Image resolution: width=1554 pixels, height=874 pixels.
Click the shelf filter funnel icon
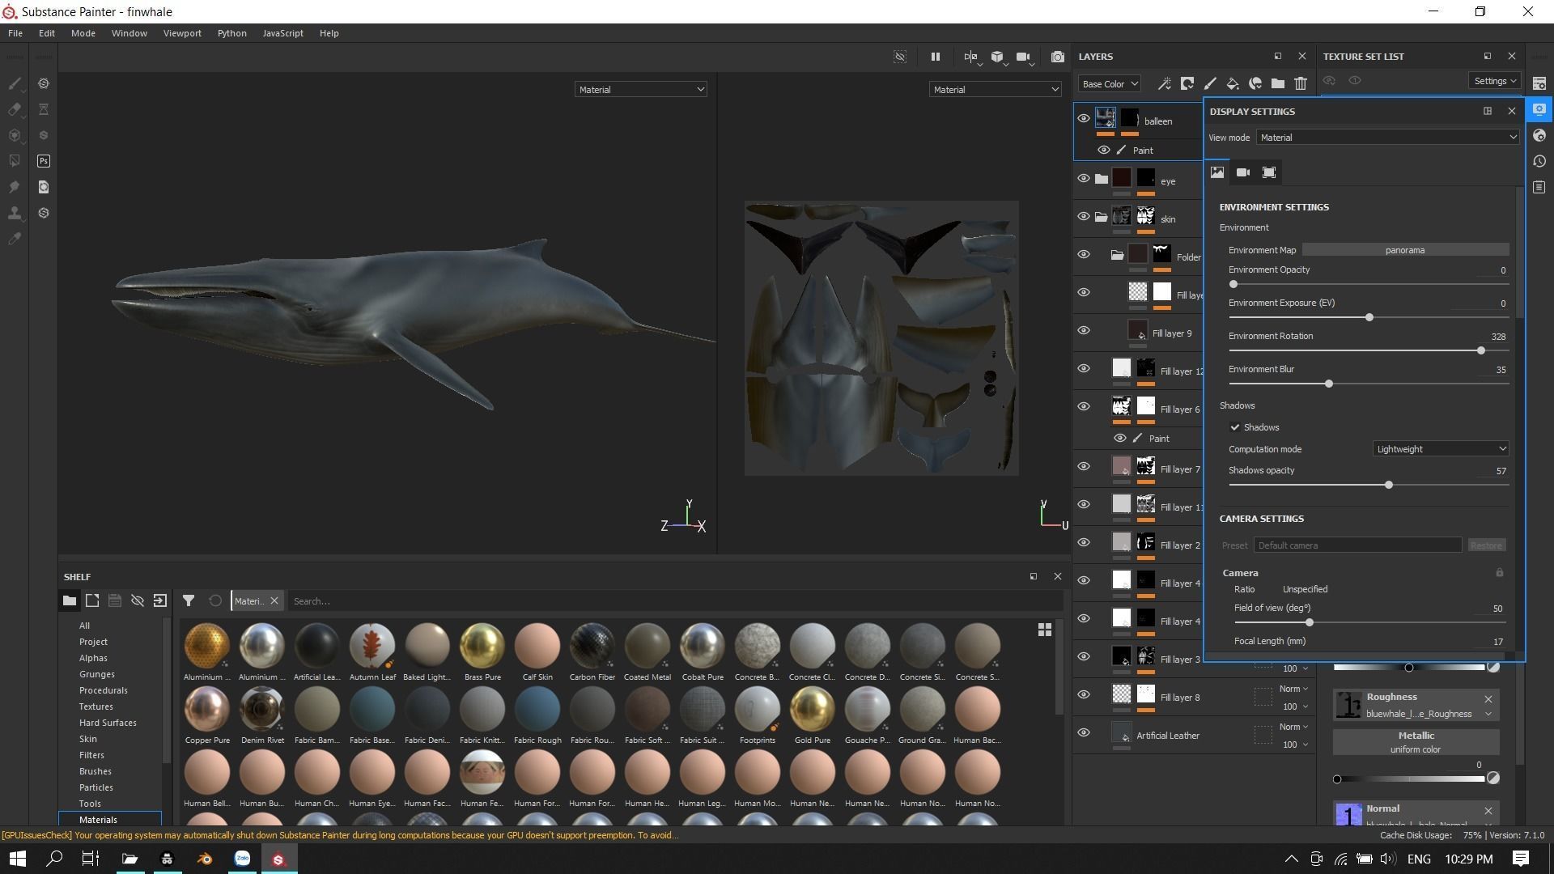188,600
